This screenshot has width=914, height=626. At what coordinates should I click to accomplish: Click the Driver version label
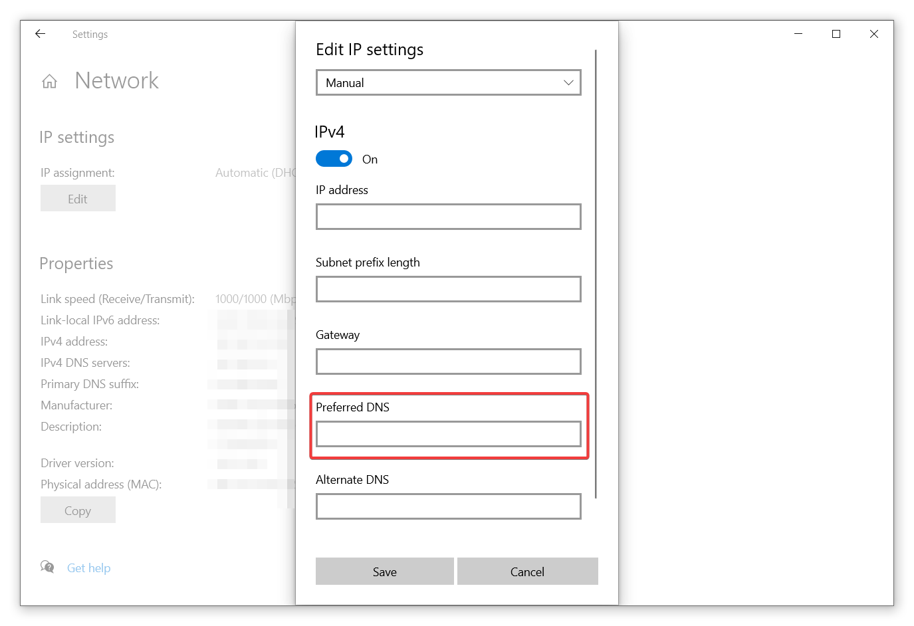(77, 463)
